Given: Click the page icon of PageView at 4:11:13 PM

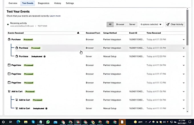Looking at the screenshot, I should (9, 83).
